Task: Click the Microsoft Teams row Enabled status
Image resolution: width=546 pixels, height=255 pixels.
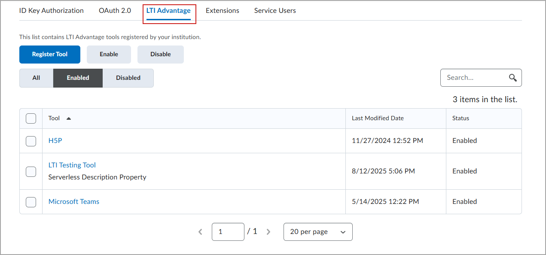Action: 464,202
